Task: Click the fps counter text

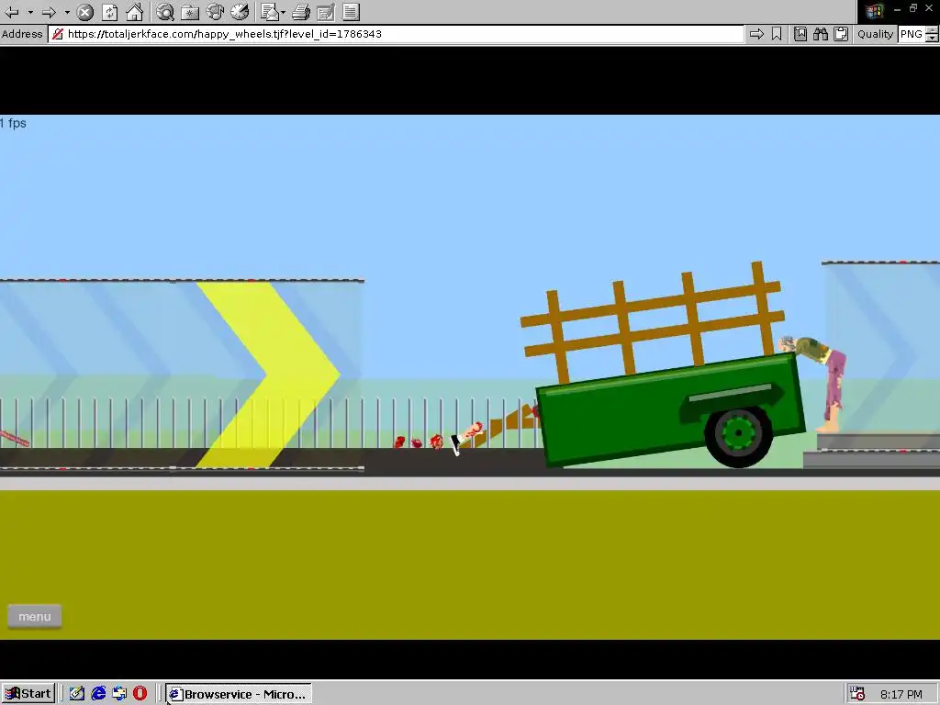Action: (x=13, y=123)
